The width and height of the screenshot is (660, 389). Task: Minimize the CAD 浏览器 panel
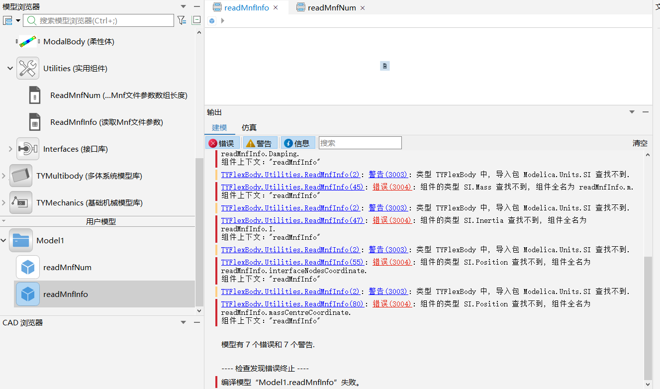[x=197, y=323]
